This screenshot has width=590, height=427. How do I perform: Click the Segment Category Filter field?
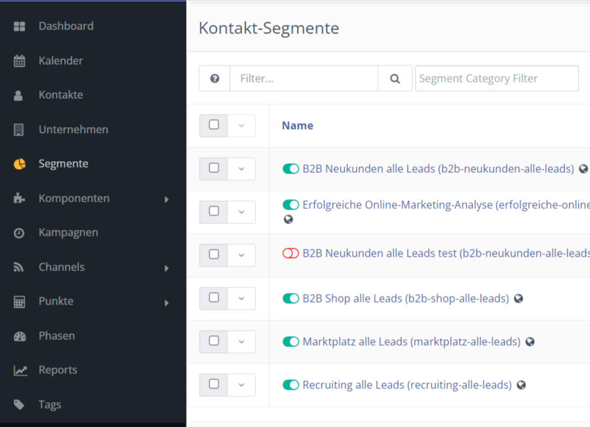pos(497,79)
